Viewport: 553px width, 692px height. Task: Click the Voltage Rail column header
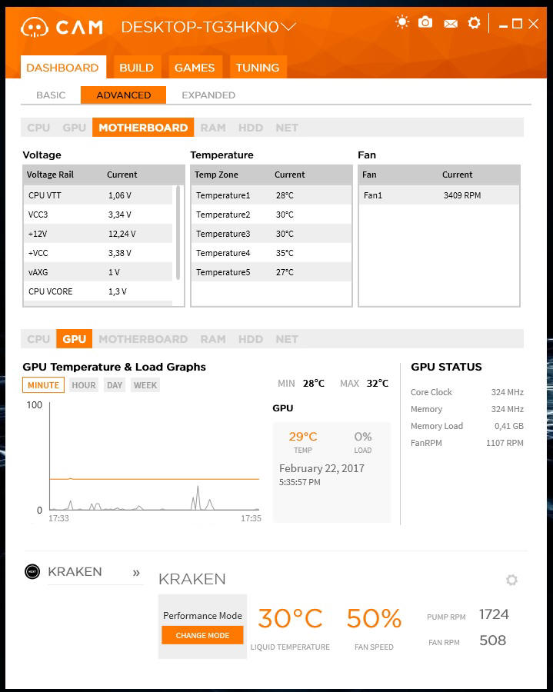[x=50, y=175]
